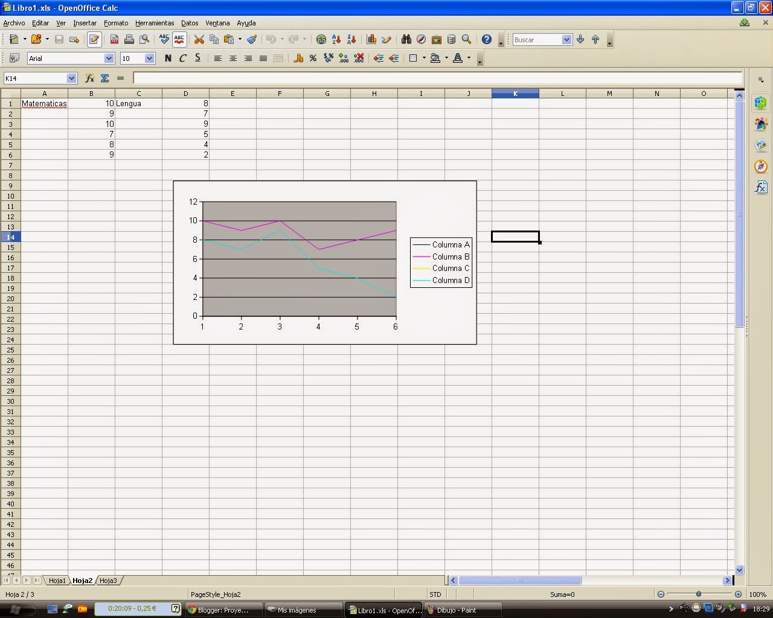The image size is (773, 618).
Task: Open the Navigator
Action: [422, 39]
